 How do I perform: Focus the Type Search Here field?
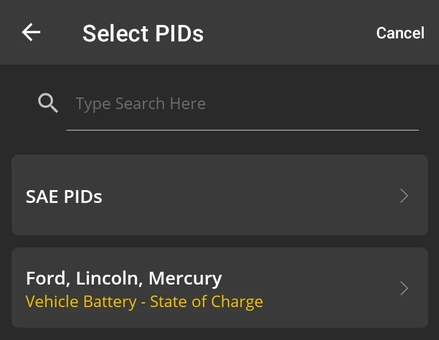click(244, 104)
